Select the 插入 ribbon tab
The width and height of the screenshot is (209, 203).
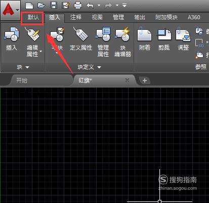(55, 18)
